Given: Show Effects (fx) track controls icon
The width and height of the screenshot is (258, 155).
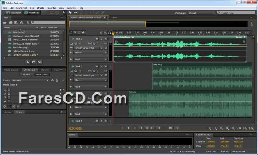Looking at the screenshot, I should (75, 32).
